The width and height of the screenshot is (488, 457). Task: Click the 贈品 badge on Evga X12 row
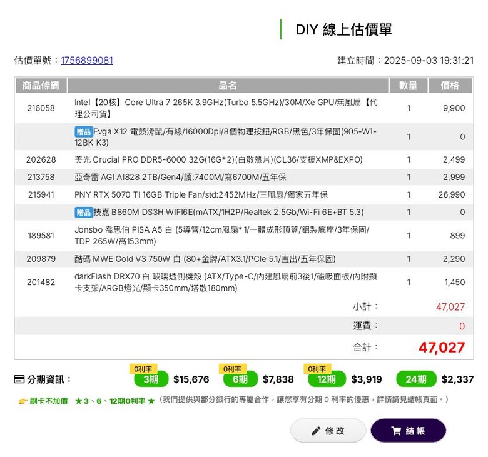click(84, 131)
